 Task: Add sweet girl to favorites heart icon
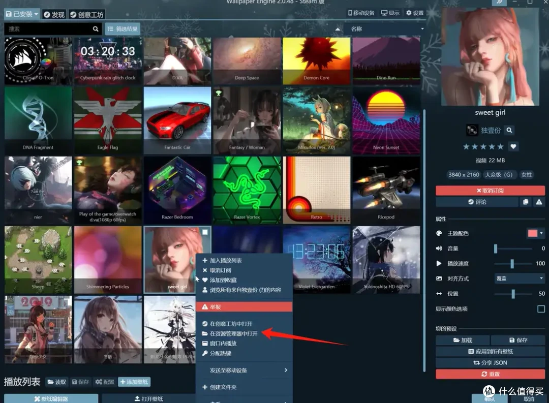513,146
